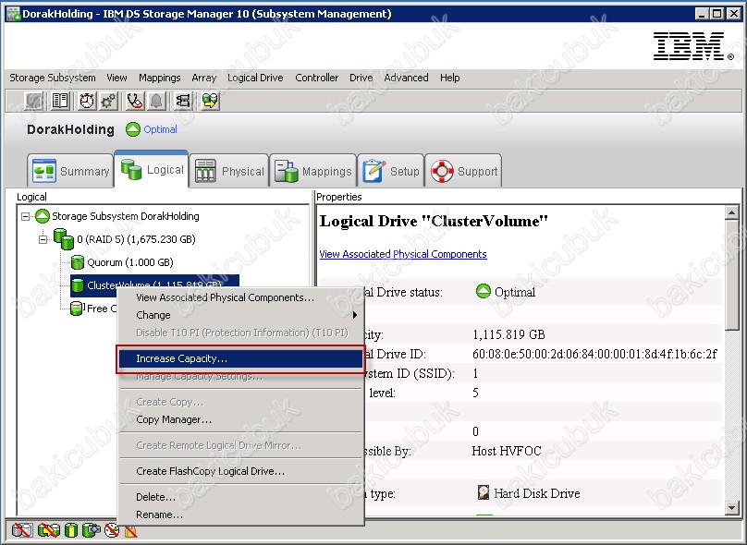Viewport: 747px width, 545px height.
Task: Click the crossed-out clock status bar icon
Action: 112,530
